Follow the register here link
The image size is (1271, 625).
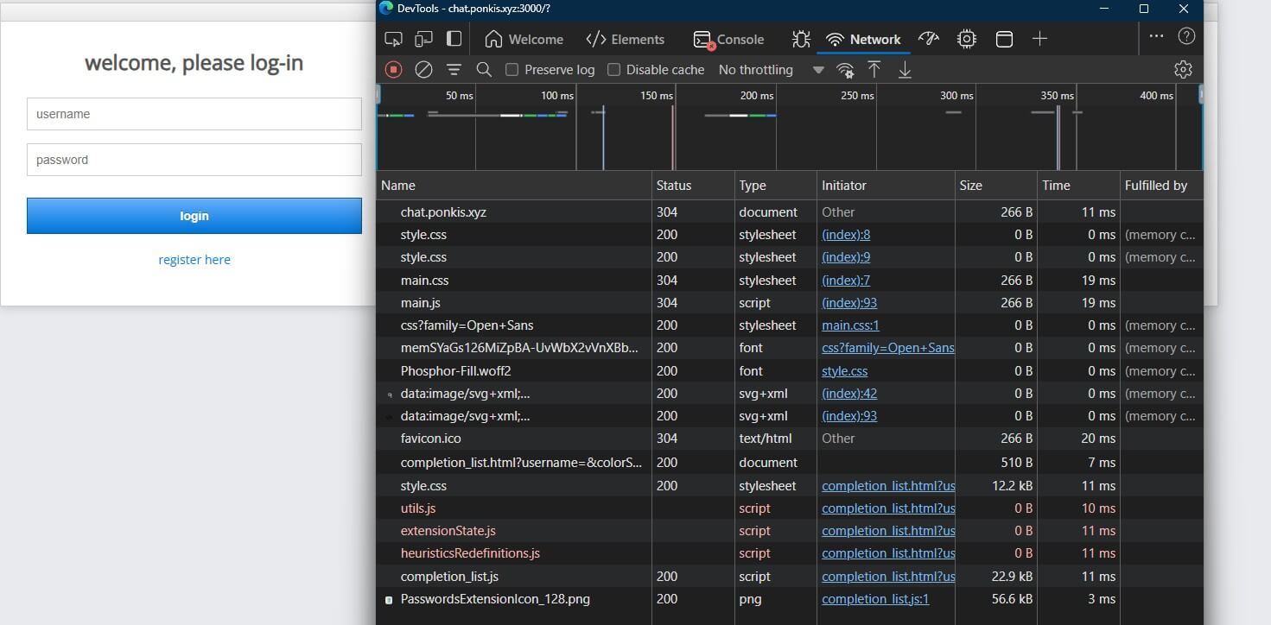[194, 260]
